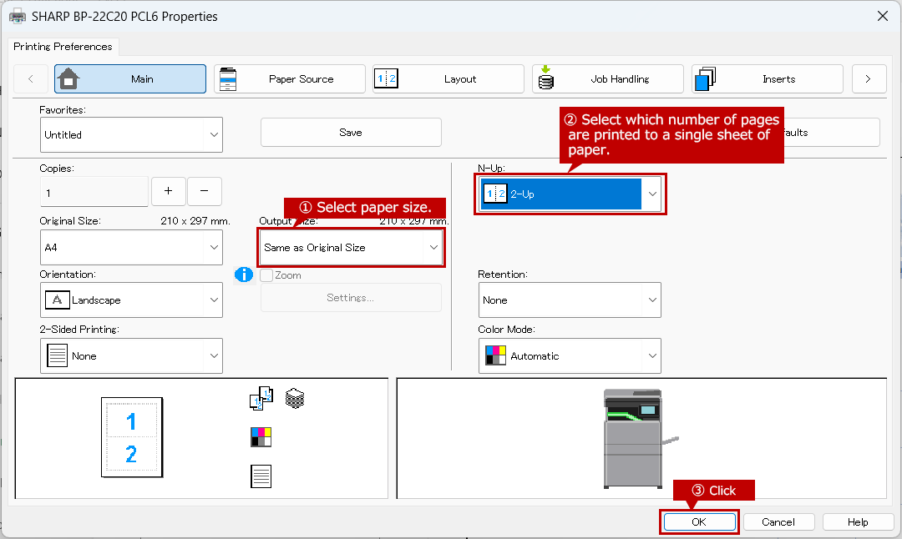
Task: Click the printer machine image
Action: point(639,438)
